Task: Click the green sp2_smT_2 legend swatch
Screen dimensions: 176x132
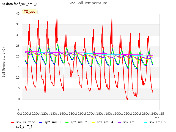Action: (x=67, y=123)
